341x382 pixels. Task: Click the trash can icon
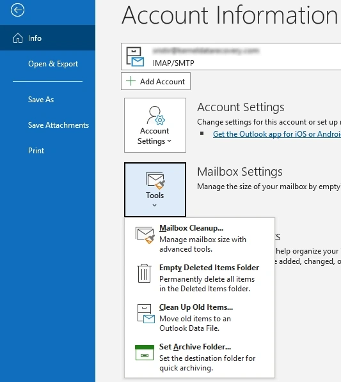144,273
